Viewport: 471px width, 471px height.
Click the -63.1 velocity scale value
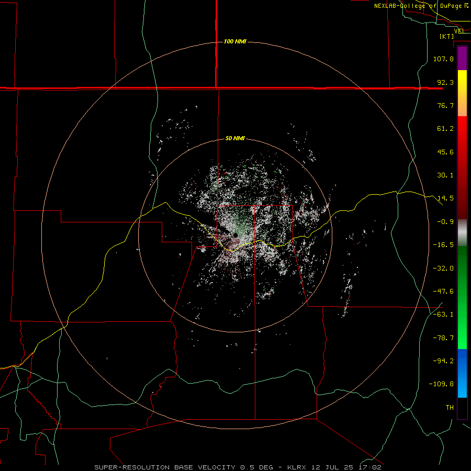[x=443, y=315]
